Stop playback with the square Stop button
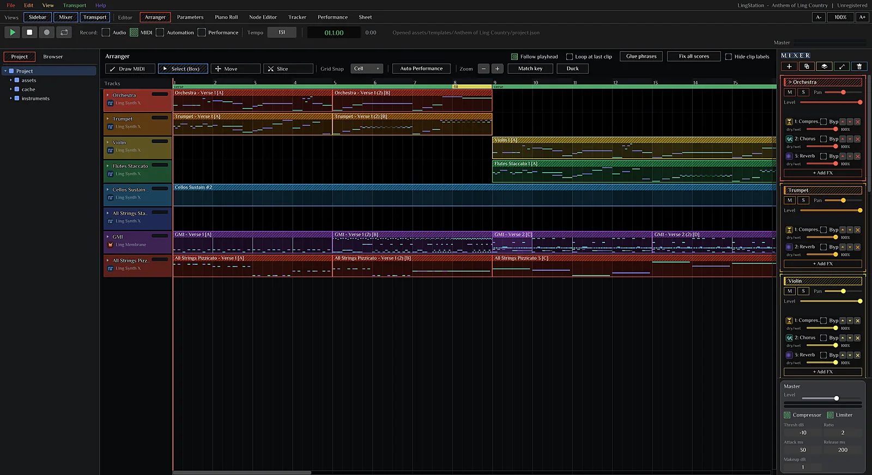 [29, 32]
